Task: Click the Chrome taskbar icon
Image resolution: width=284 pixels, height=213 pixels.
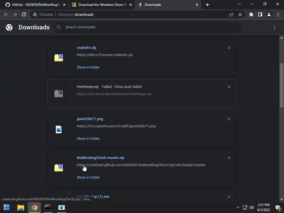Action: coord(34,207)
